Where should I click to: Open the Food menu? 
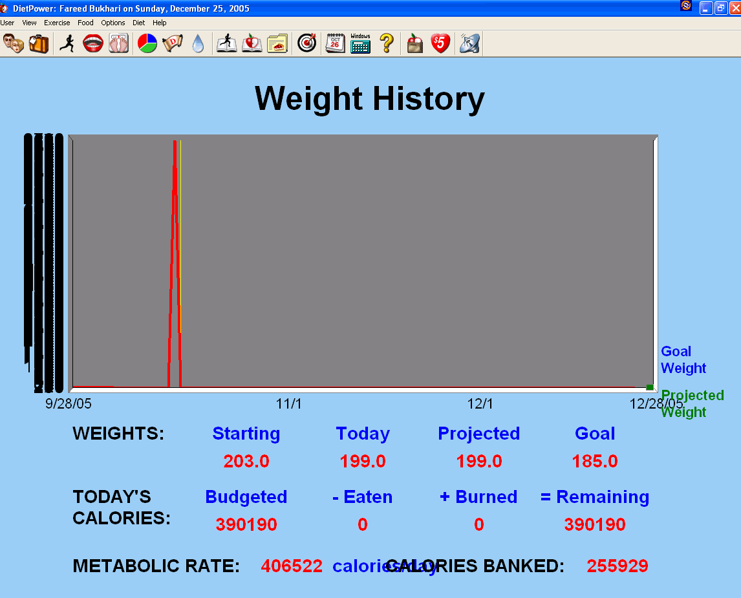tap(85, 23)
